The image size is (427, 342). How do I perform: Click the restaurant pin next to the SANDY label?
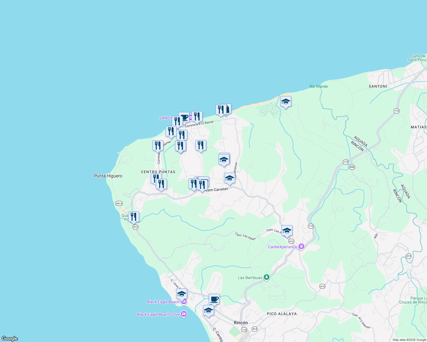(x=178, y=121)
